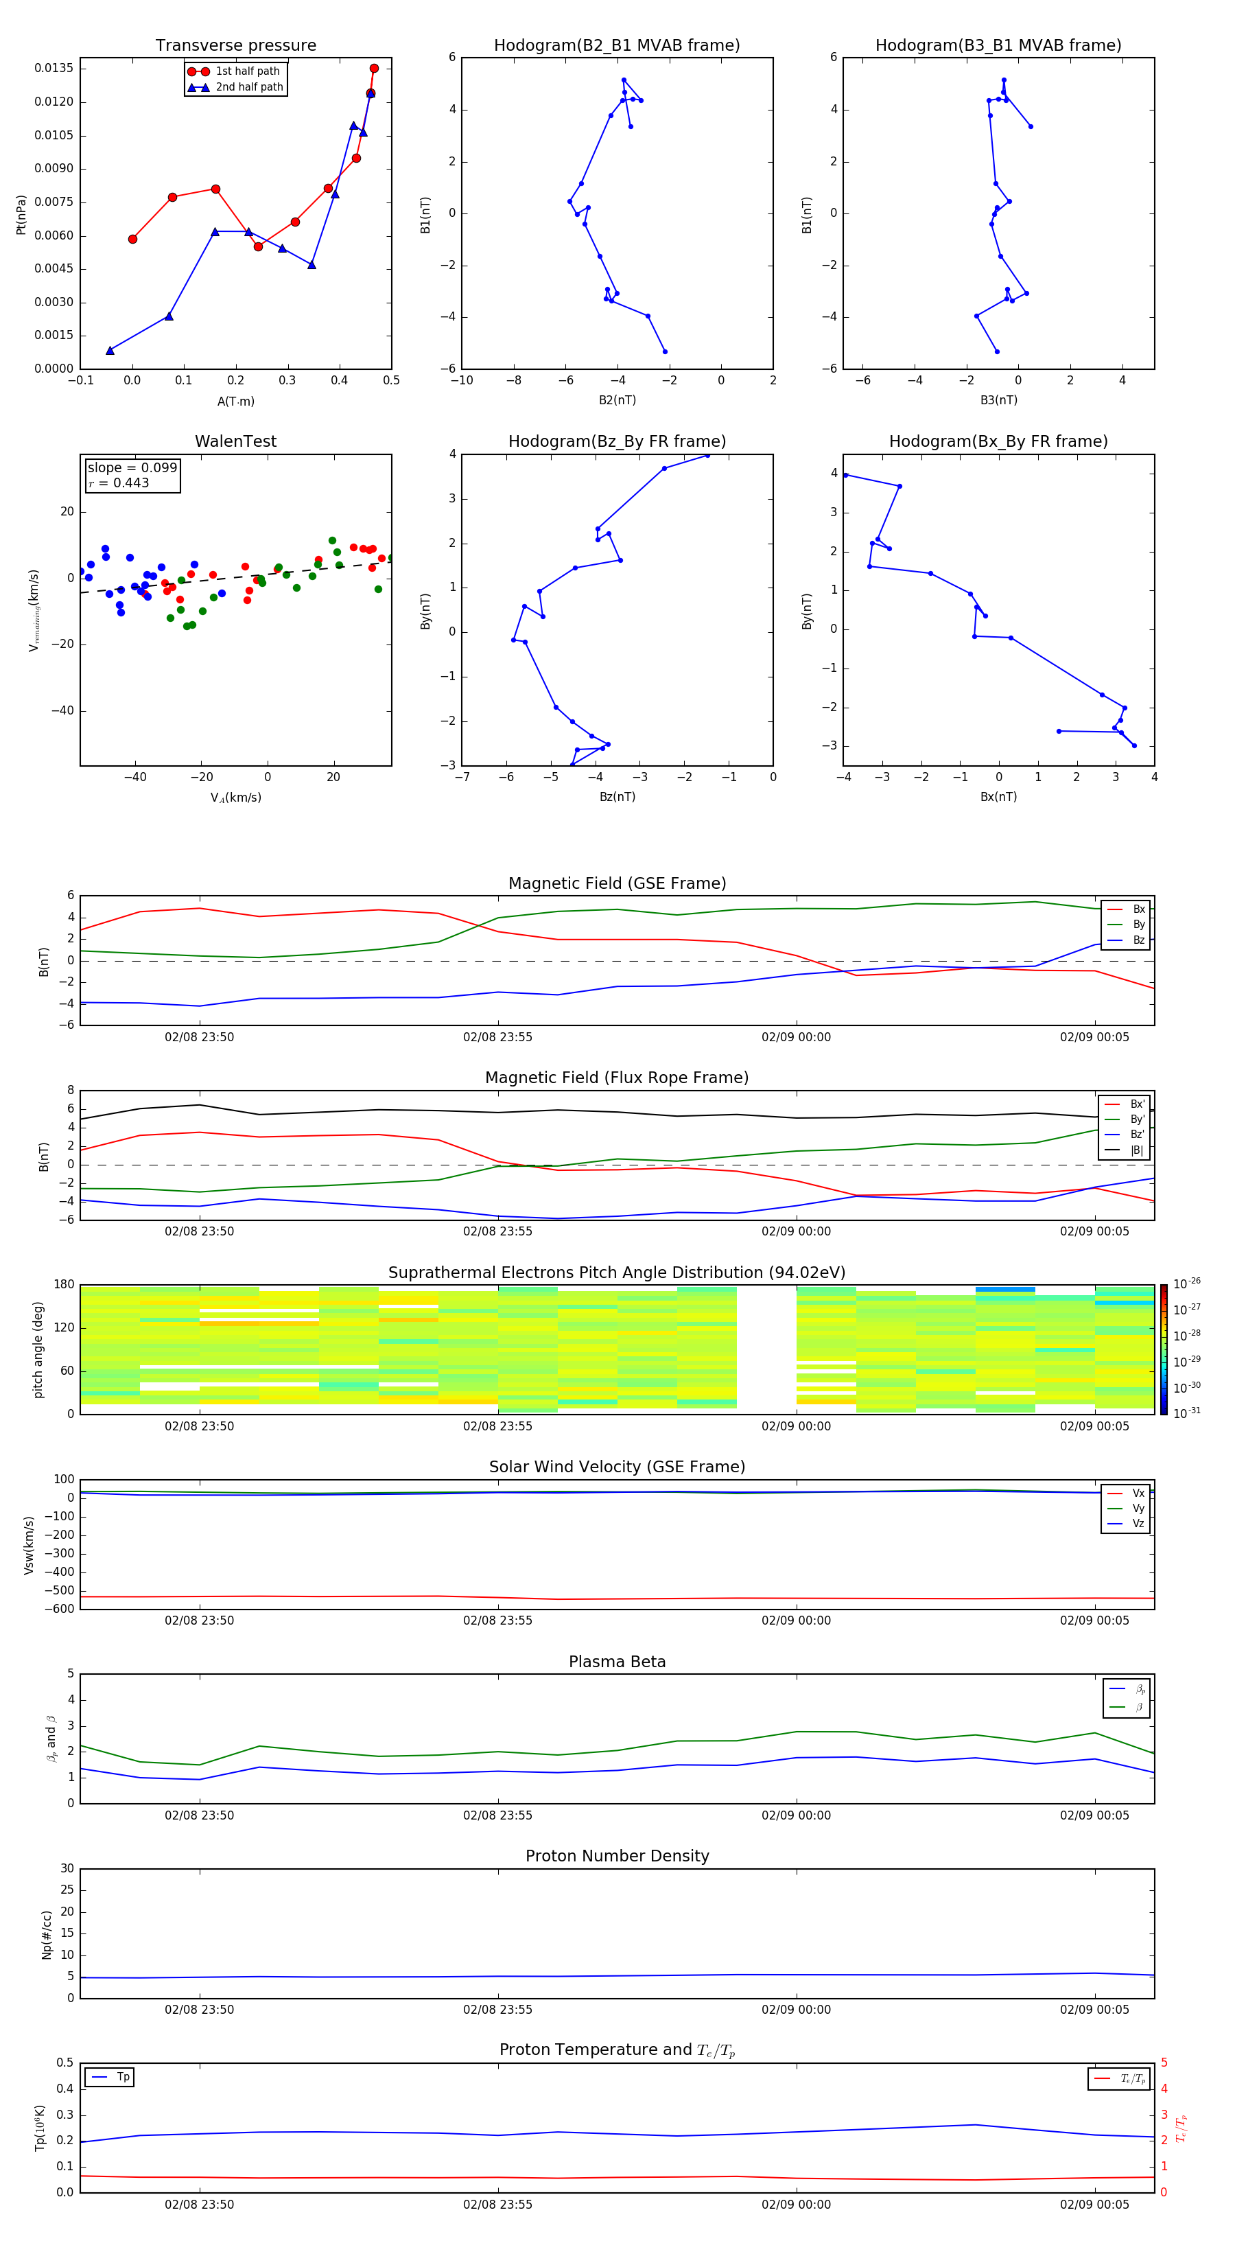
Task: Click the 'WalenTest' plot title
Action: coord(235,441)
